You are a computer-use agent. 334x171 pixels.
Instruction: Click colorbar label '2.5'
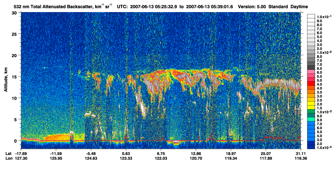pyautogui.click(x=320, y=100)
